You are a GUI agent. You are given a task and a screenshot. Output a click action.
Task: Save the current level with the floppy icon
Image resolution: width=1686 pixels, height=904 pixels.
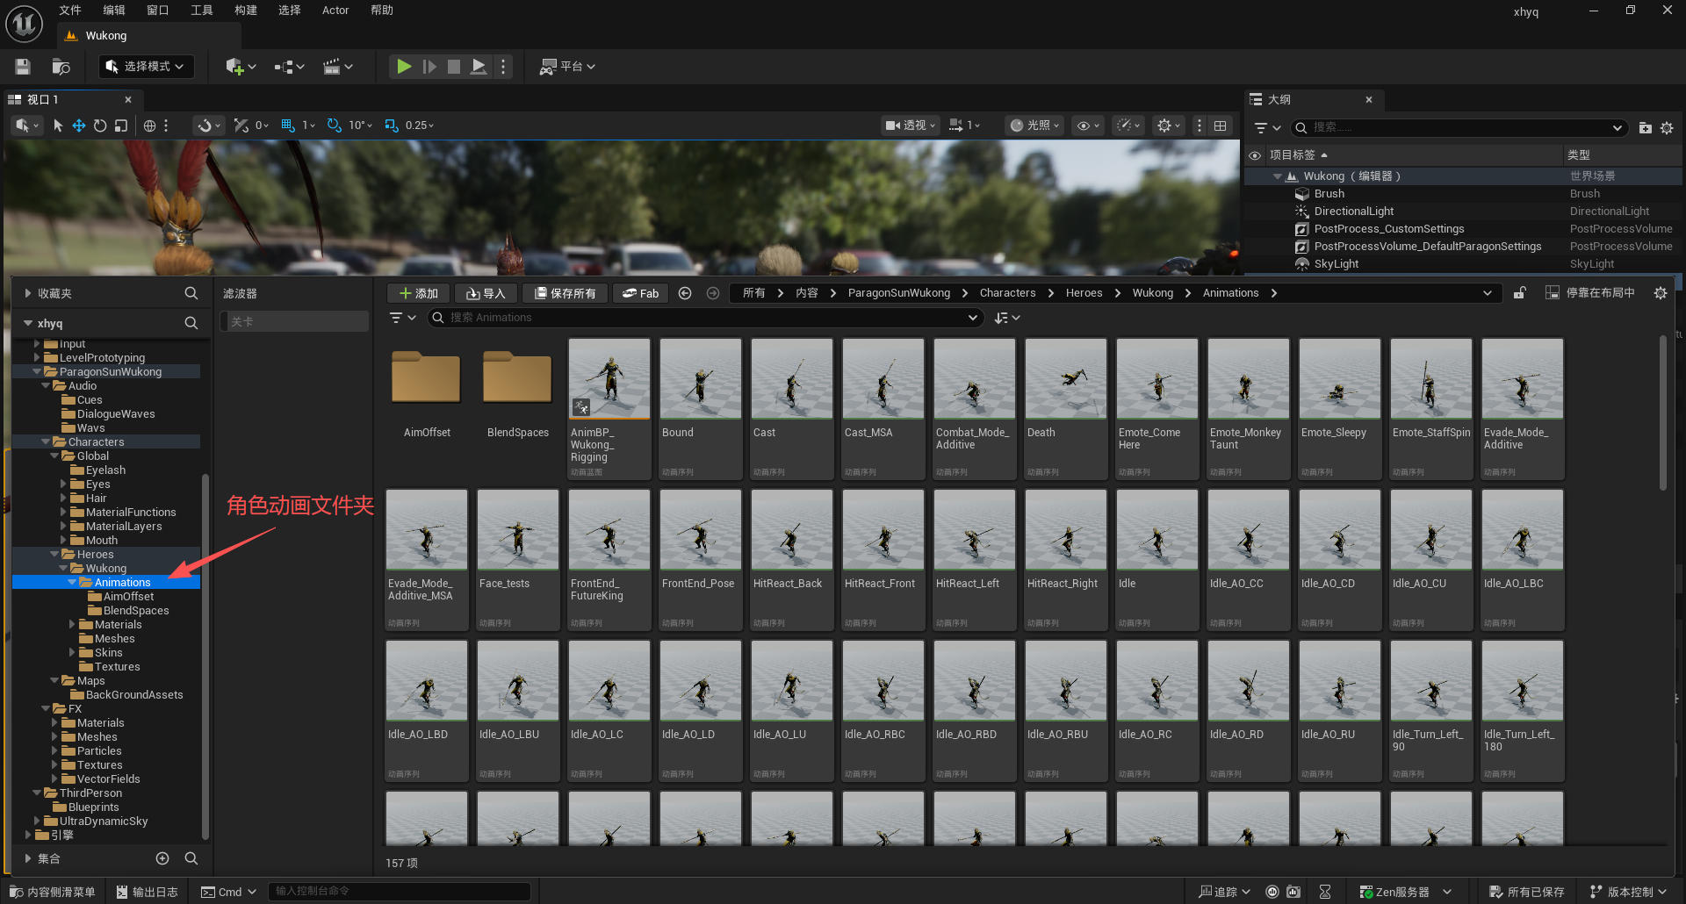click(x=23, y=67)
